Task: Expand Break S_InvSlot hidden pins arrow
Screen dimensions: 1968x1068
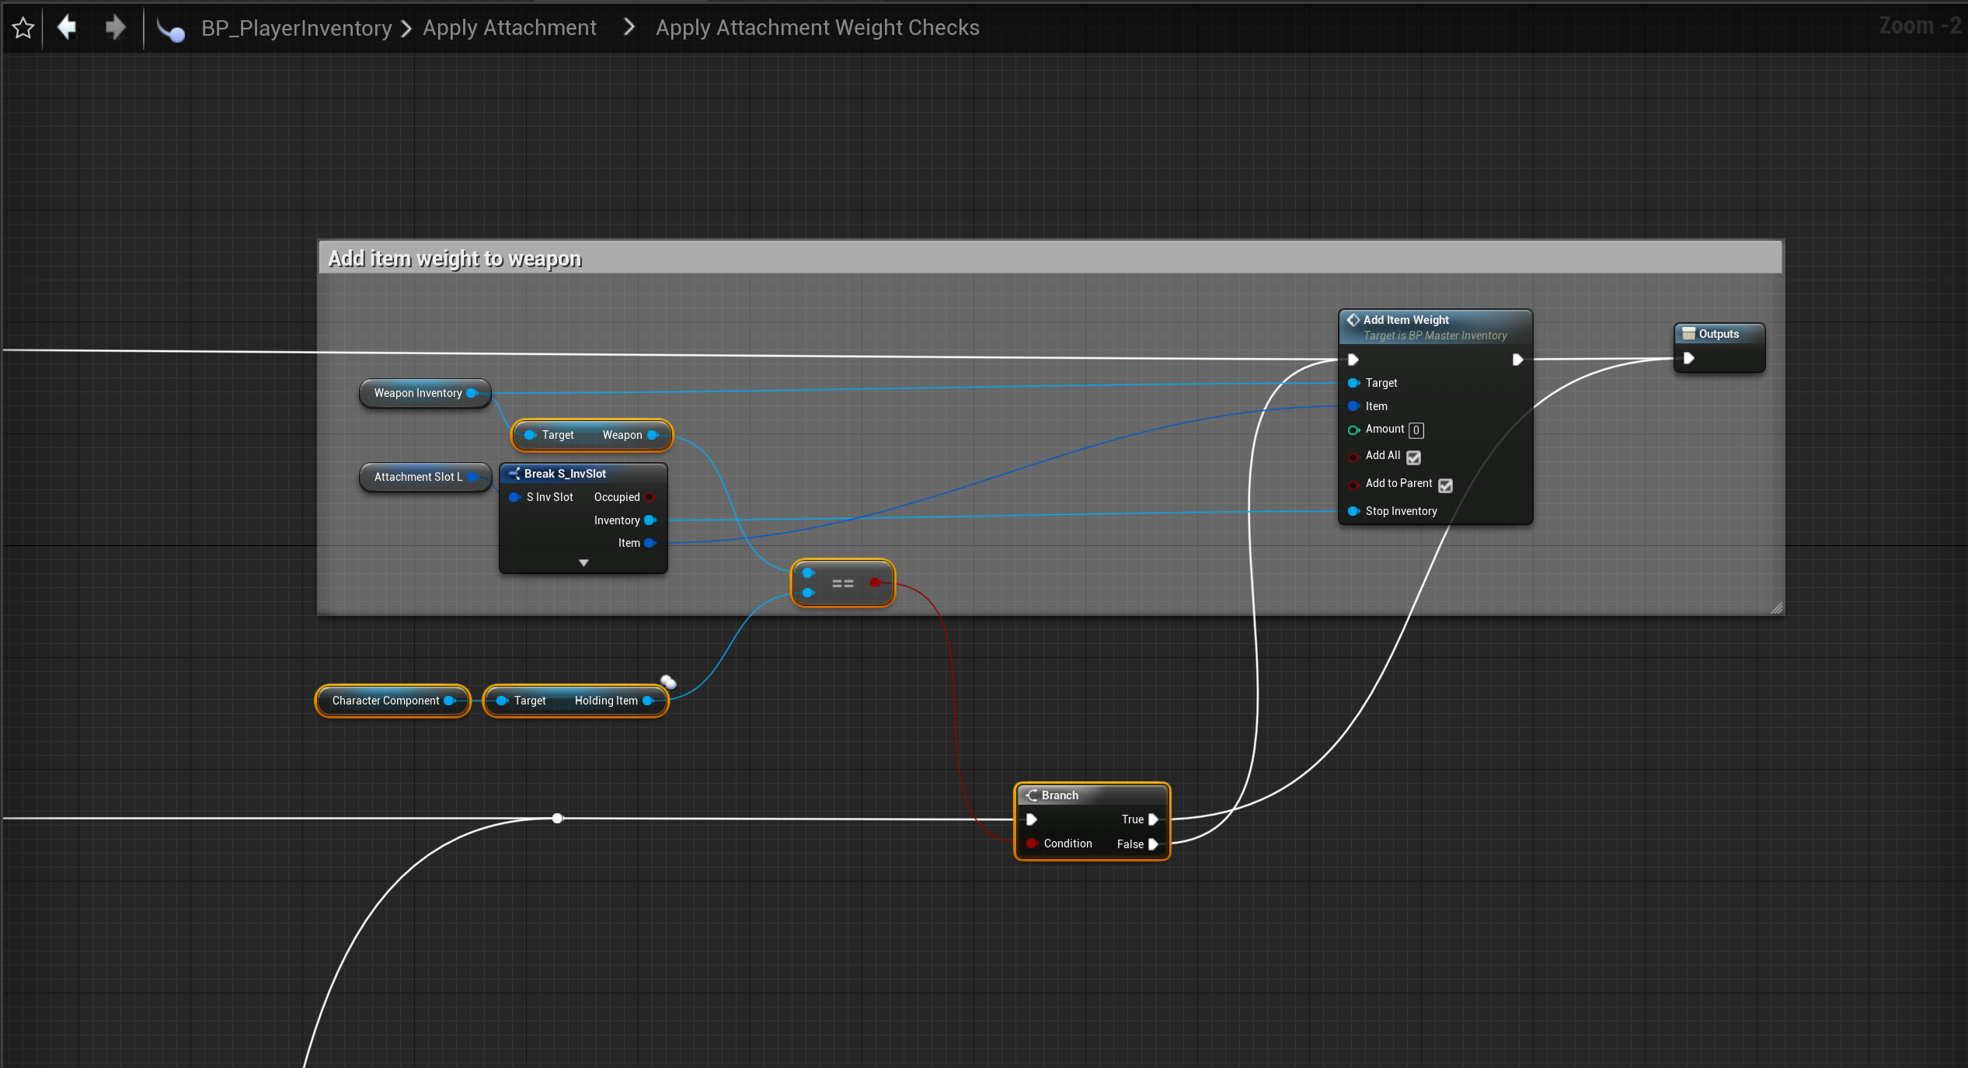Action: [x=583, y=563]
